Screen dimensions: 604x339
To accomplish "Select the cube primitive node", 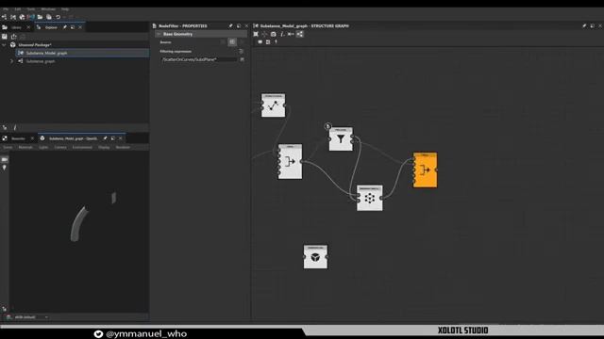I will click(315, 257).
